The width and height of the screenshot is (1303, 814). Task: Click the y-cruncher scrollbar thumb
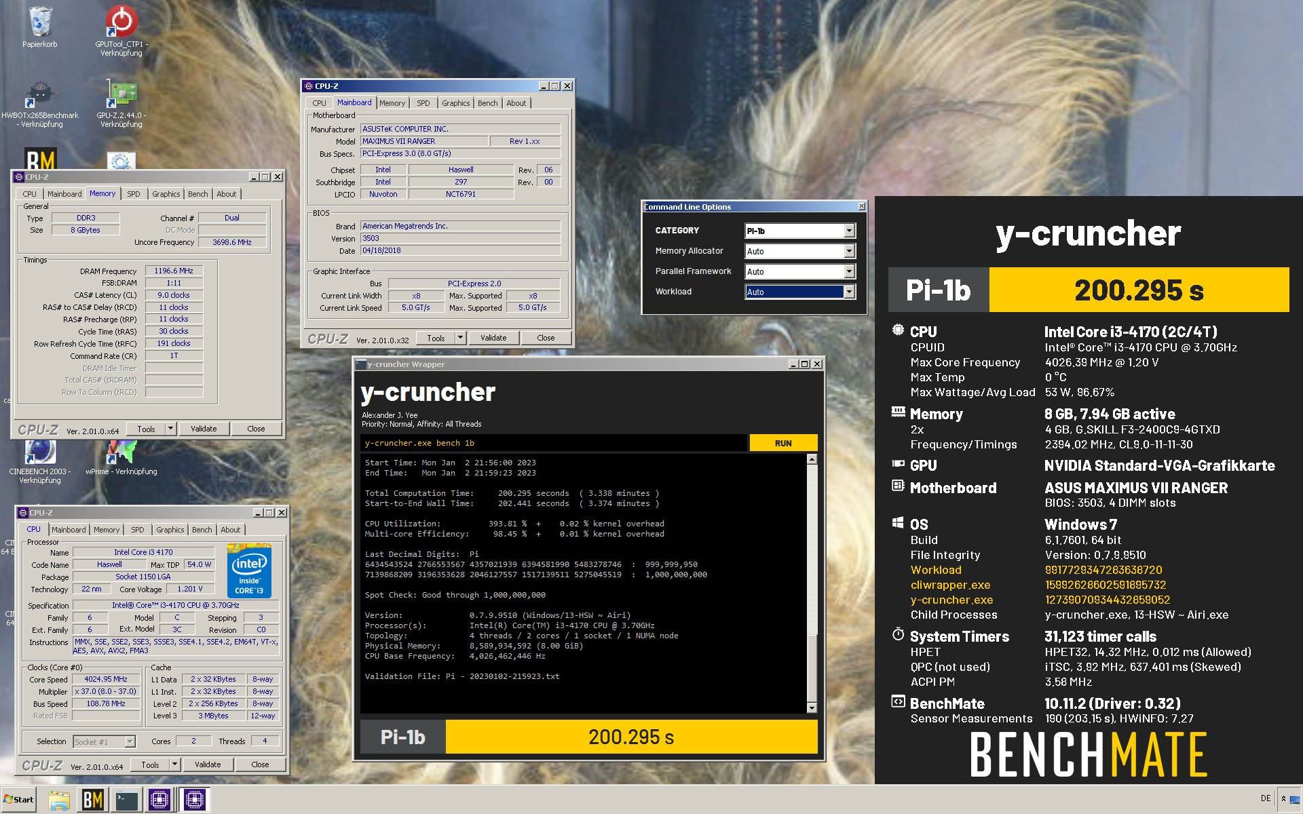[812, 668]
